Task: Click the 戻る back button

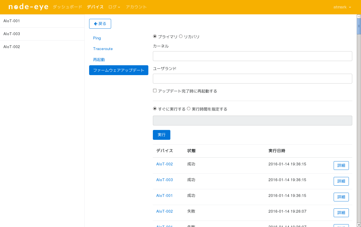Action: [x=100, y=24]
